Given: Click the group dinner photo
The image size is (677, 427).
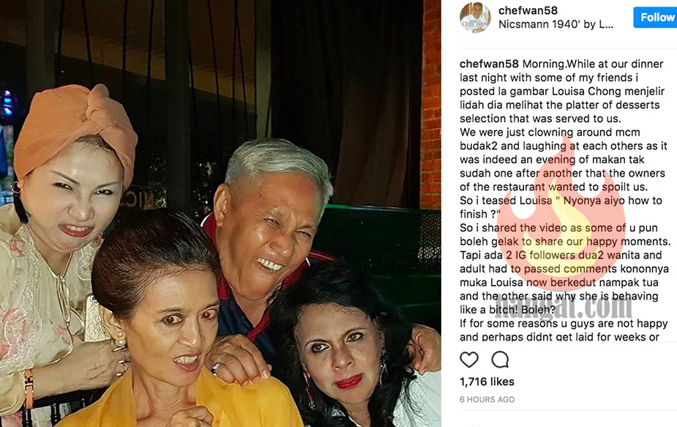Looking at the screenshot, I should tap(220, 214).
